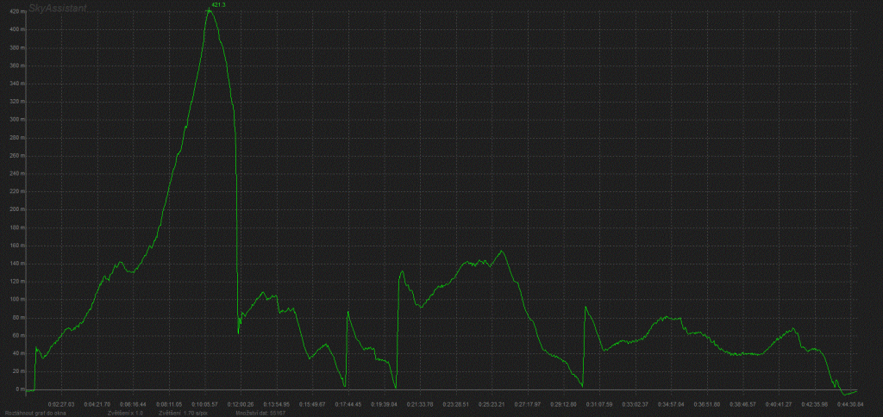883x417 pixels.
Task: Select the 0:31:07.59 time axis label
Action: point(598,403)
